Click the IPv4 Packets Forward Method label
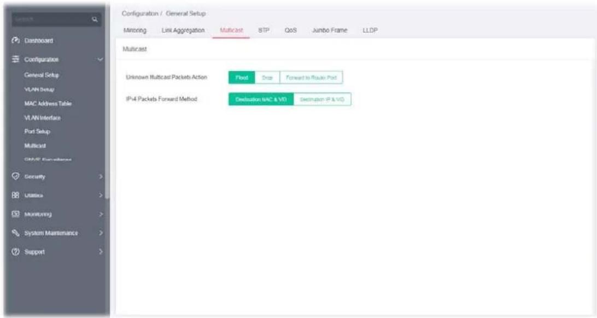Image resolution: width=597 pixels, height=318 pixels. (161, 99)
